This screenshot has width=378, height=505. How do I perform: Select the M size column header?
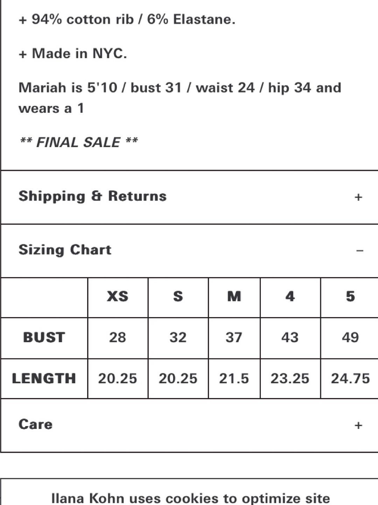234,297
